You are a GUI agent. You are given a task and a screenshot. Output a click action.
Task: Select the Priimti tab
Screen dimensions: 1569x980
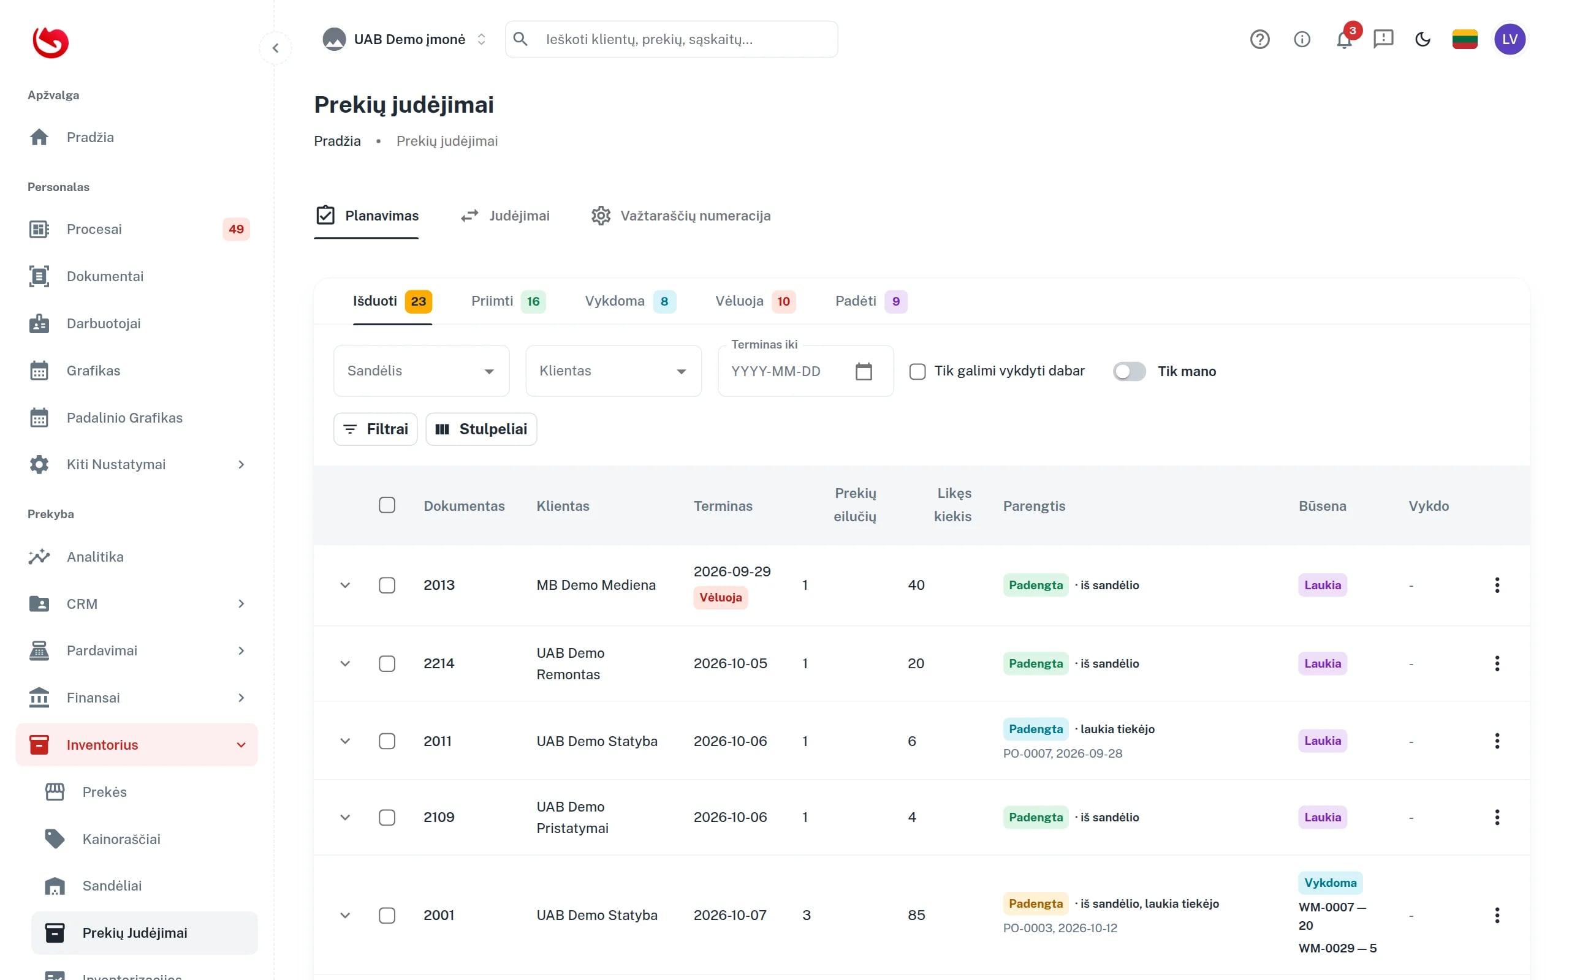508,301
